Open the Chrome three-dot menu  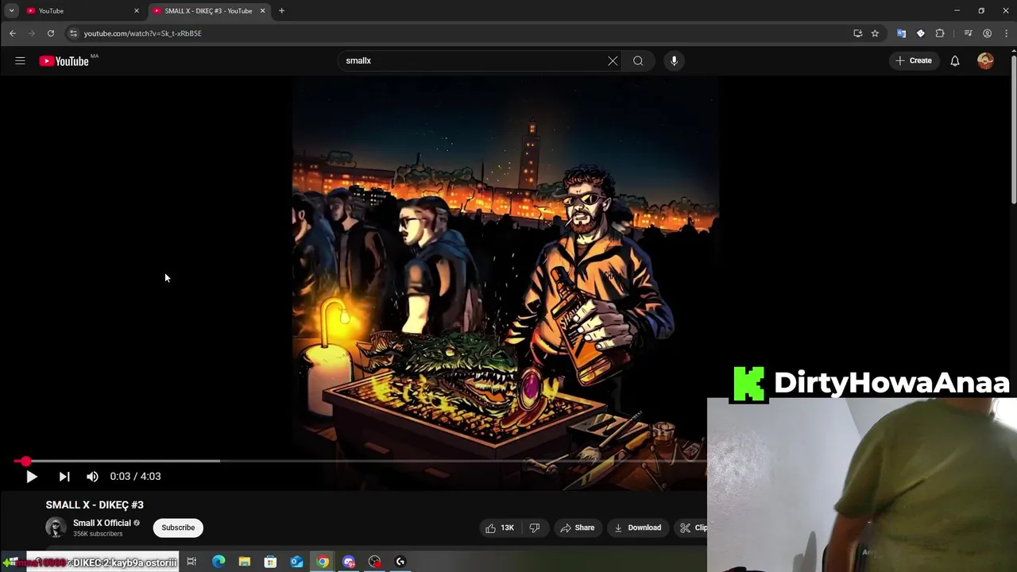1007,33
